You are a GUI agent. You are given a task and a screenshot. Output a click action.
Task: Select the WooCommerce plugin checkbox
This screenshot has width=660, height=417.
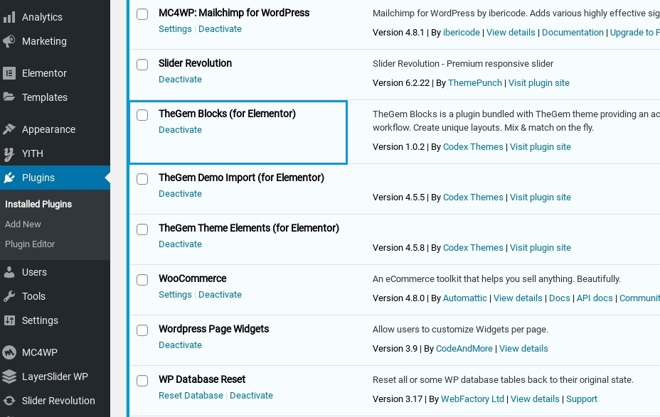pyautogui.click(x=142, y=280)
